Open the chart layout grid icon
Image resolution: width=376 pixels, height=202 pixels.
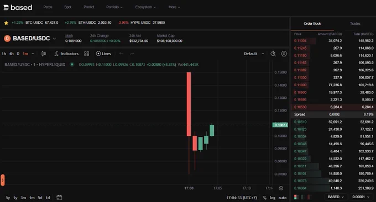(x=87, y=54)
